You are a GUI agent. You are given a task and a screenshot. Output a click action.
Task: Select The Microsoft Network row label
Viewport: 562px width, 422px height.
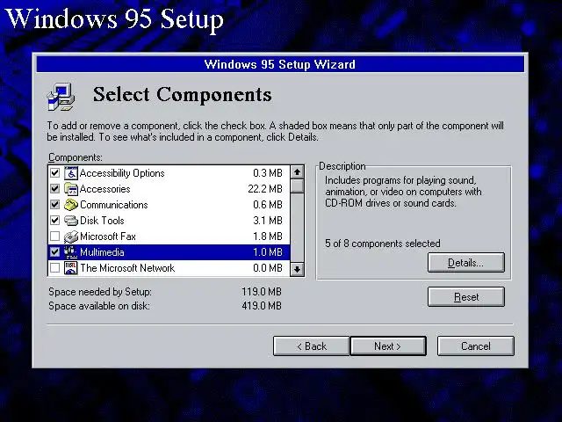tap(127, 268)
